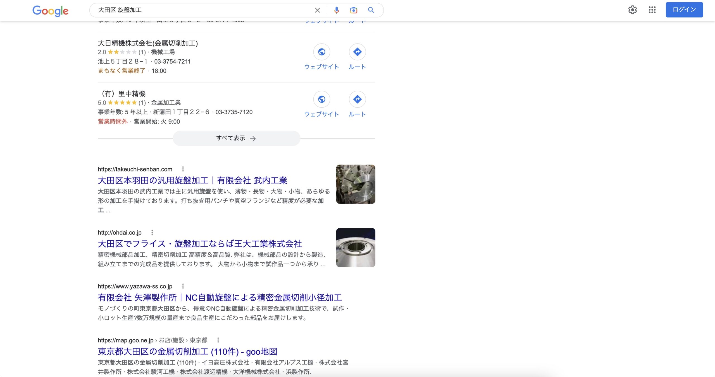
Task: Click the https://www.yazawa-ss.co.jp URL text
Action: click(x=135, y=286)
